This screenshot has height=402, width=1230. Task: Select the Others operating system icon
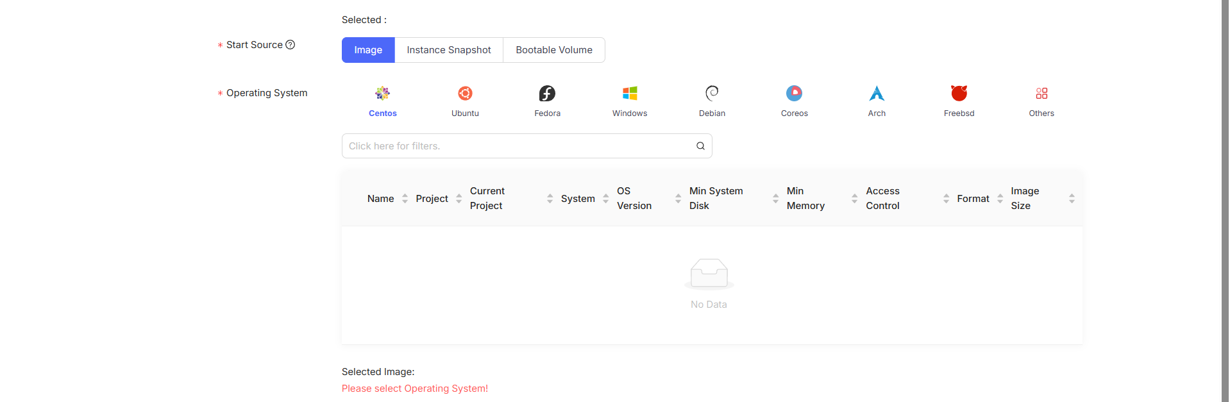pos(1041,94)
